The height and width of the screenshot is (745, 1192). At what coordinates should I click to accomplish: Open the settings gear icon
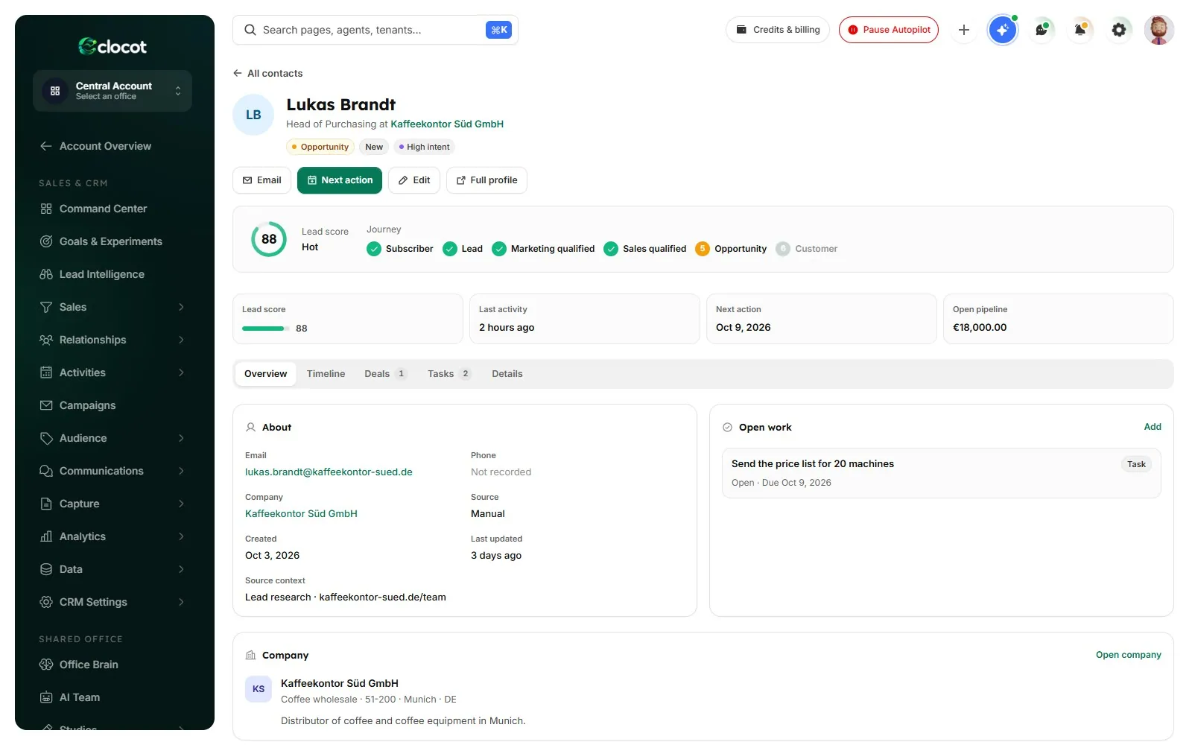[x=1119, y=30]
